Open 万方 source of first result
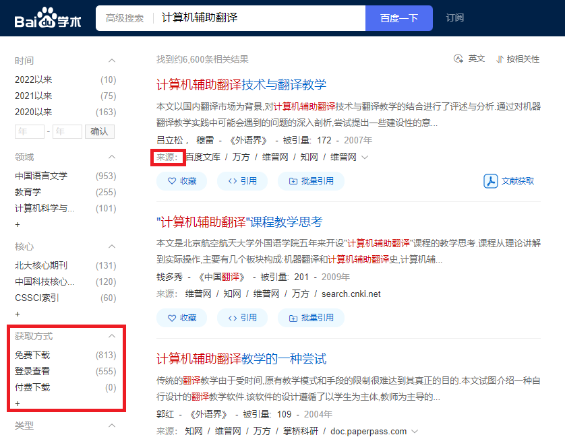 point(241,158)
